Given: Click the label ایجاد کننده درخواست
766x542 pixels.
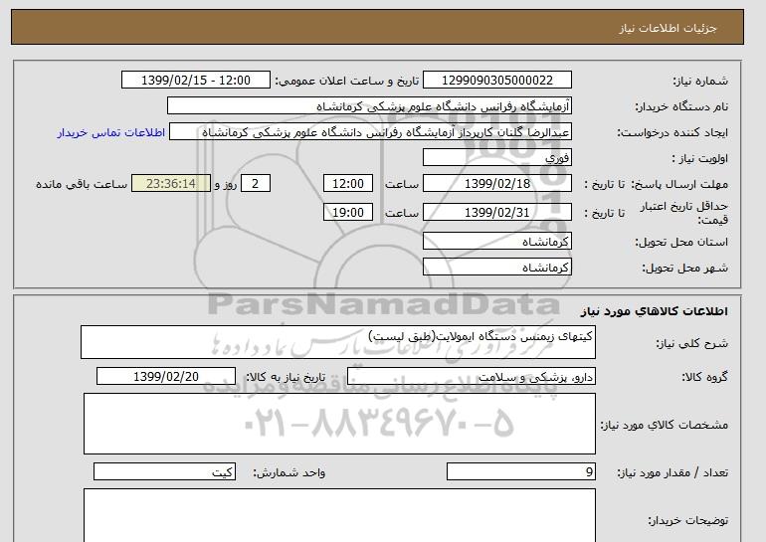Looking at the screenshot, I should tap(672, 133).
